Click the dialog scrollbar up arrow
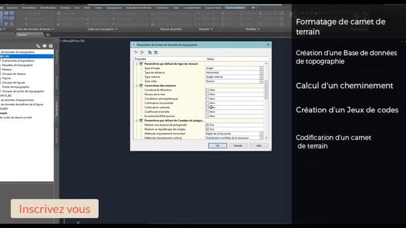Viewport: 406px width, 228px height. point(266,63)
